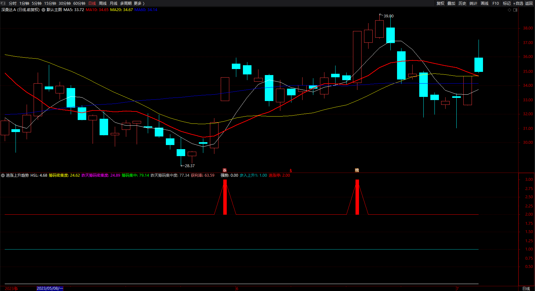Screen dimensions: 535x291
Task: Open the 多周期 multi-period view
Action: click(x=126, y=3)
